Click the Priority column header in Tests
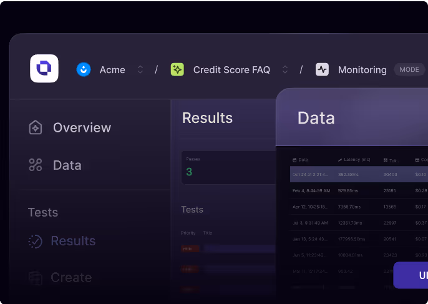This screenshot has height=304, width=428. click(188, 233)
